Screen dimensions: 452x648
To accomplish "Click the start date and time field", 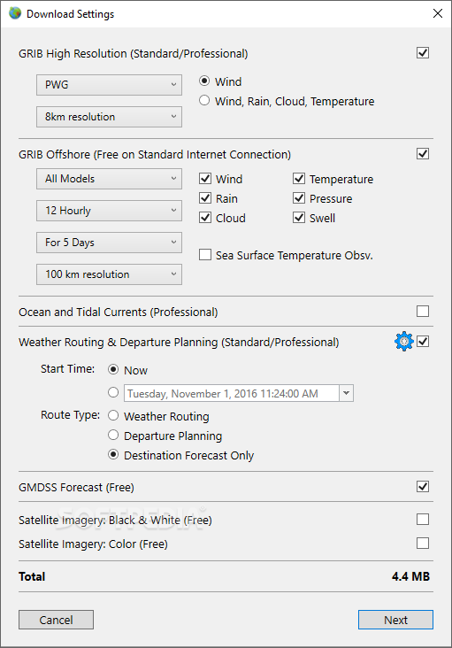I will (x=232, y=393).
